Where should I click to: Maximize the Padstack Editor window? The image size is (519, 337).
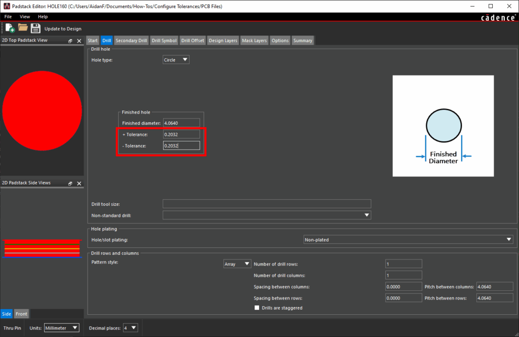point(491,6)
